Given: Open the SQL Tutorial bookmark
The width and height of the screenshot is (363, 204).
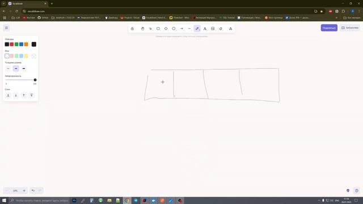Looking at the screenshot, I should pos(227,18).
